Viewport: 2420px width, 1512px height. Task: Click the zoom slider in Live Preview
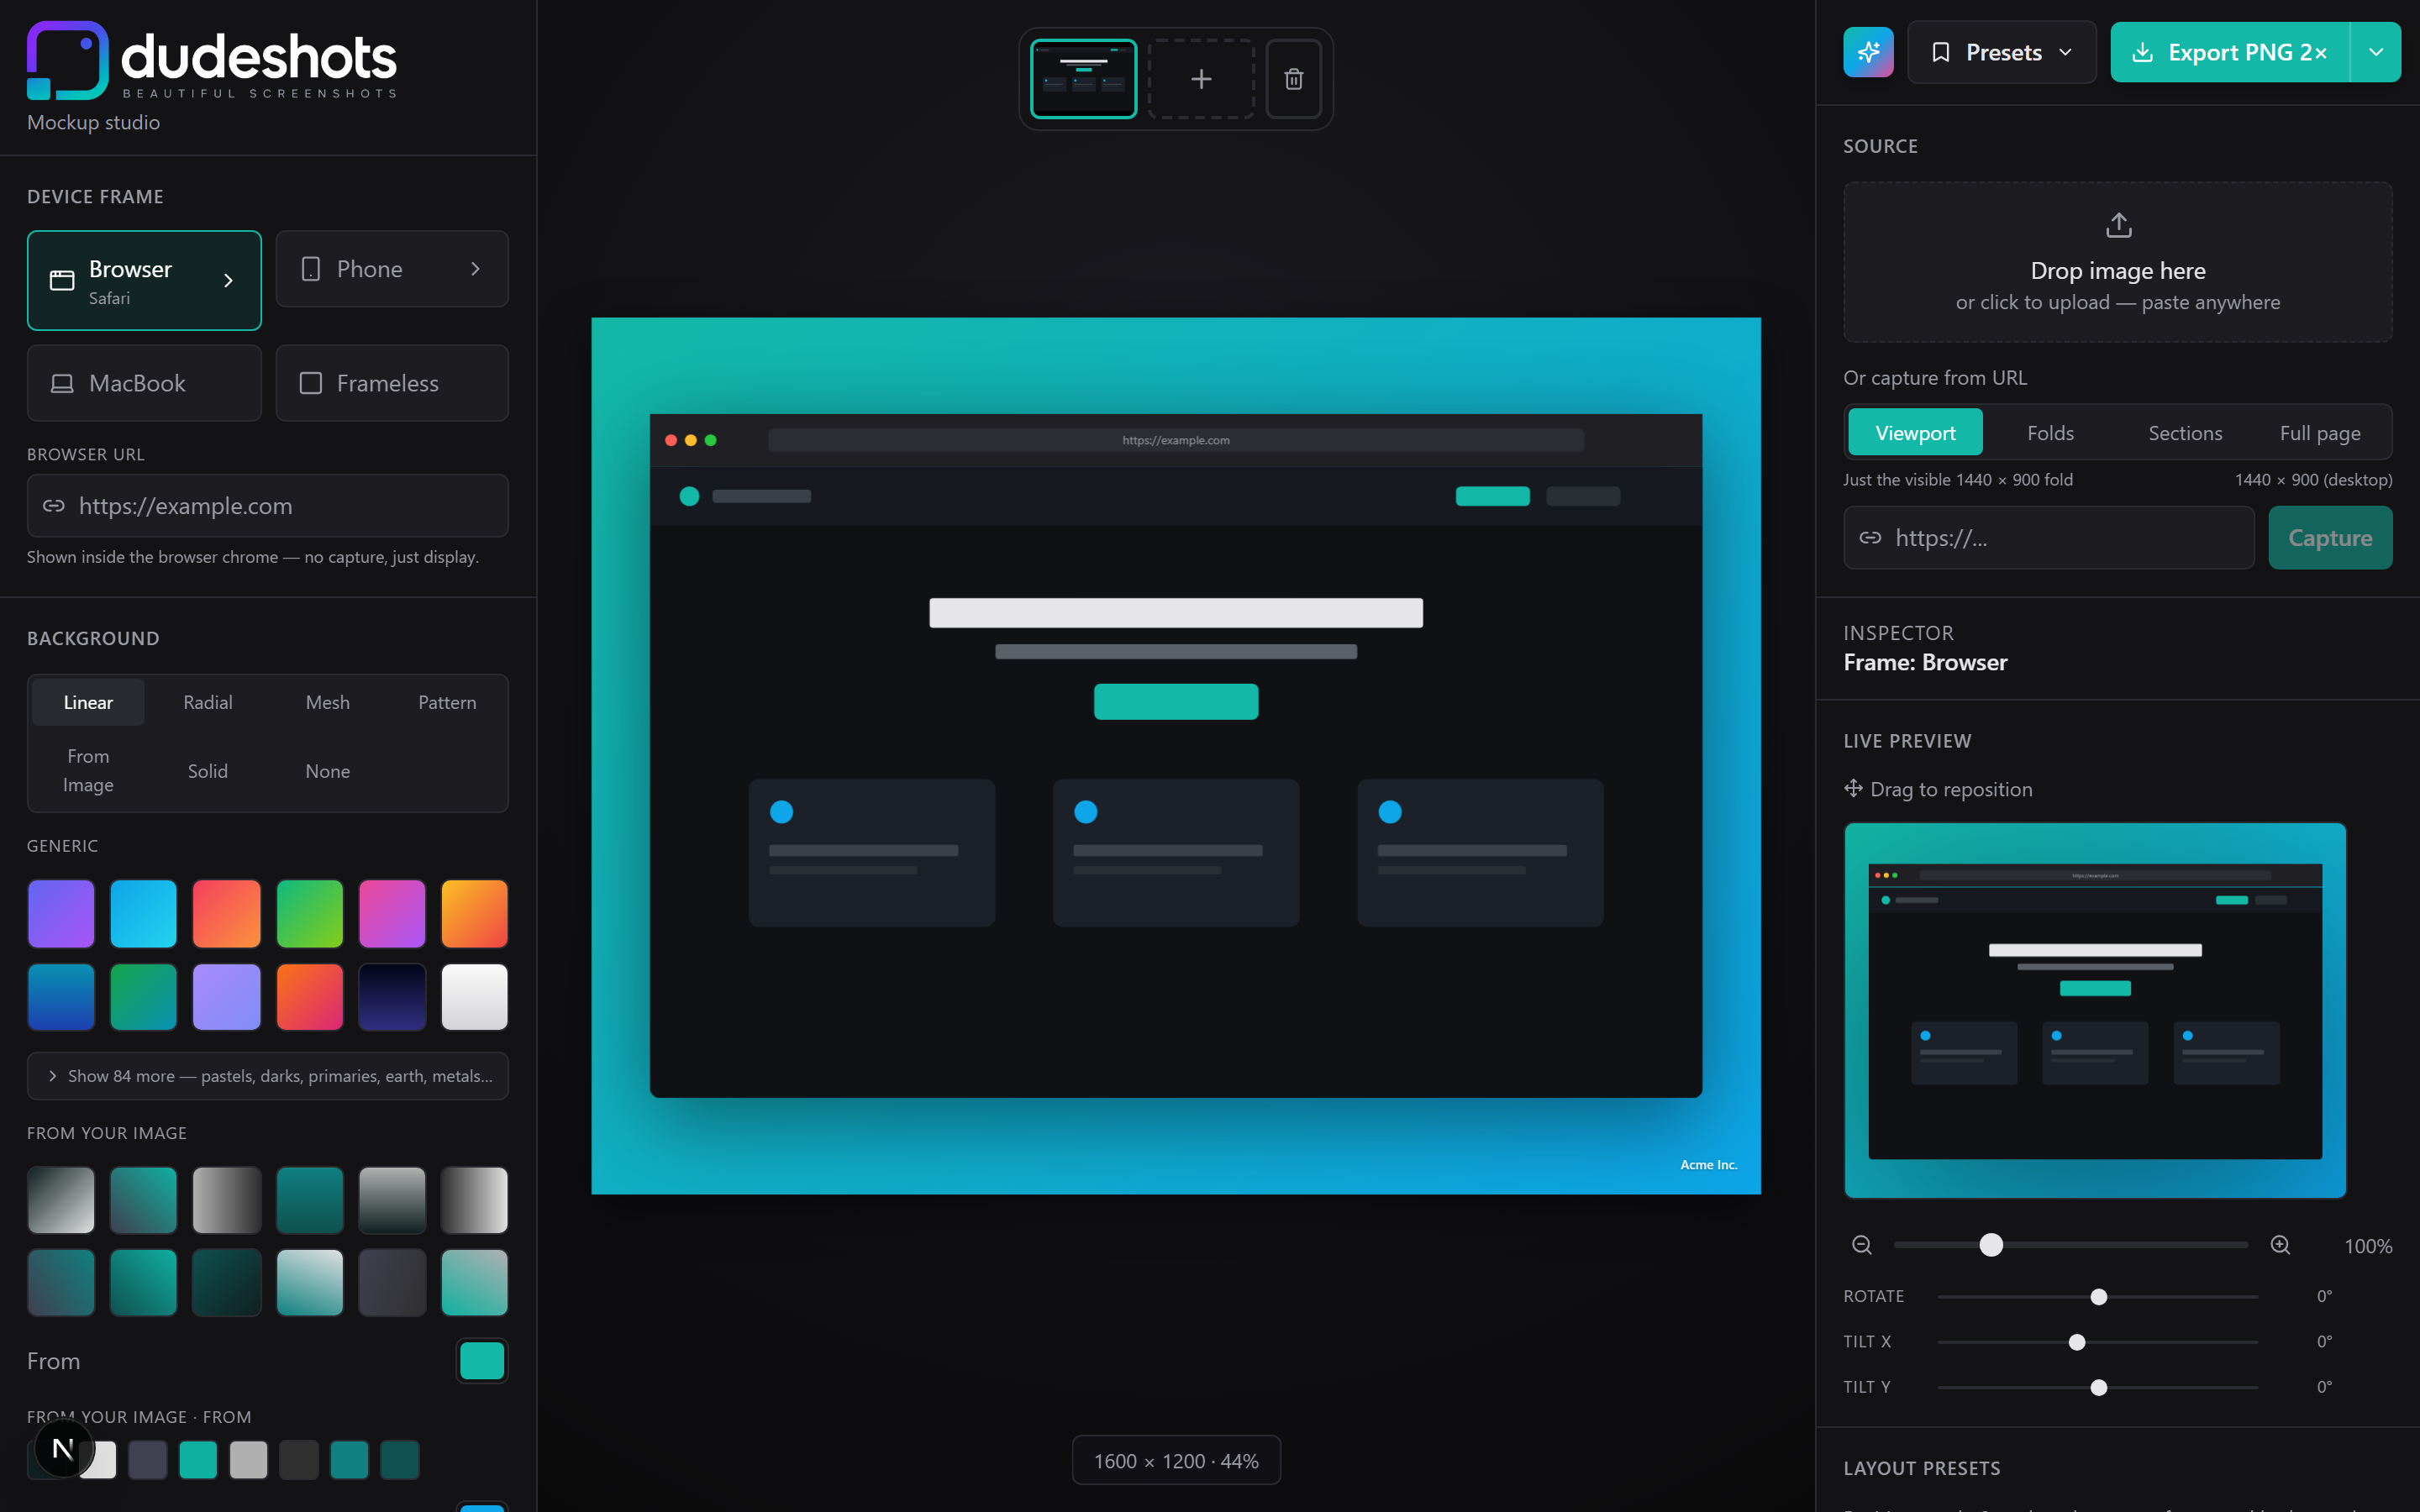pos(2070,1245)
